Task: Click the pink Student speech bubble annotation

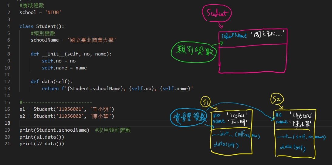Action: [217, 13]
